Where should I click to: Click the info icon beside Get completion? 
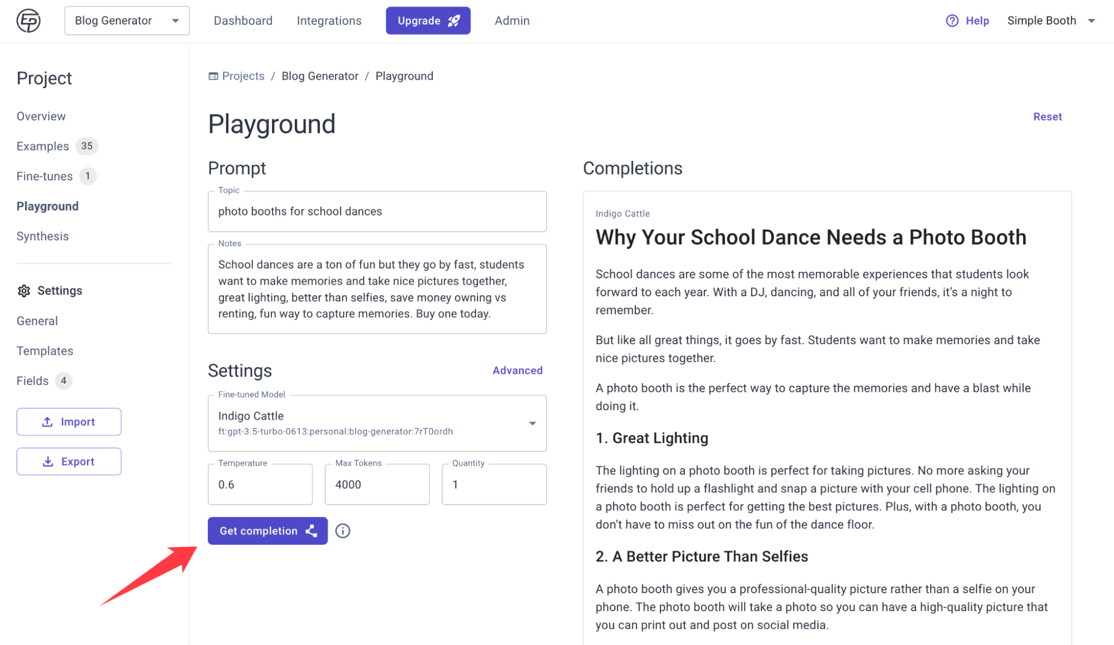coord(343,531)
